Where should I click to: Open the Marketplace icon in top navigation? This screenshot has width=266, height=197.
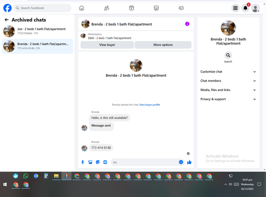click(156, 8)
